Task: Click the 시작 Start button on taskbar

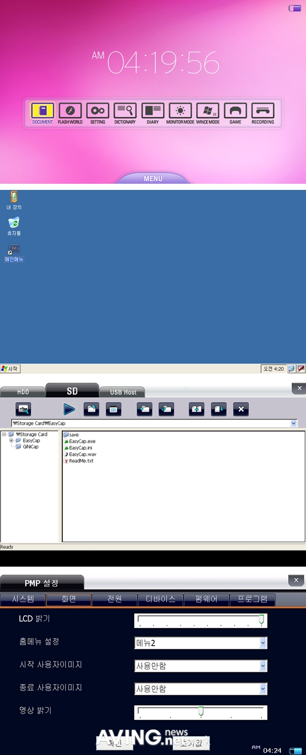Action: [10, 369]
